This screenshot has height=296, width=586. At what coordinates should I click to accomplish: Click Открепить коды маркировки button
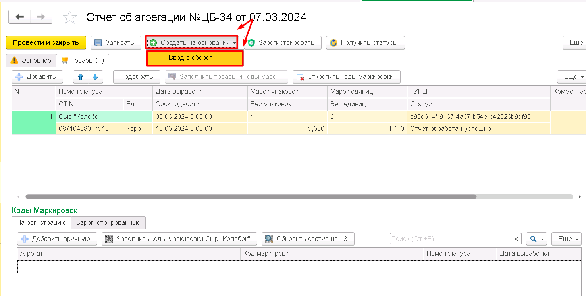[346, 76]
